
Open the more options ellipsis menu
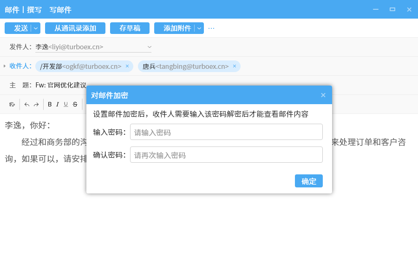[x=211, y=28]
